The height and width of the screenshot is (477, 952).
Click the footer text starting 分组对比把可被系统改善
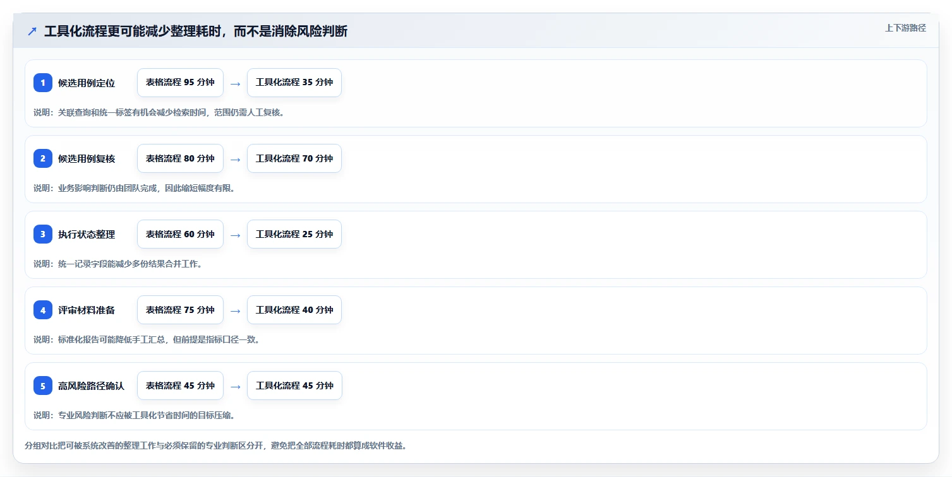click(x=215, y=445)
